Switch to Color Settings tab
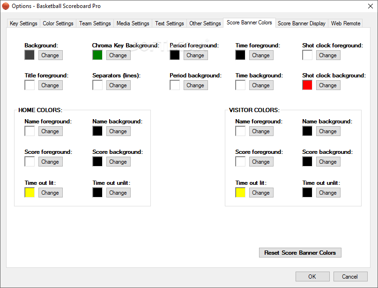 coord(58,23)
